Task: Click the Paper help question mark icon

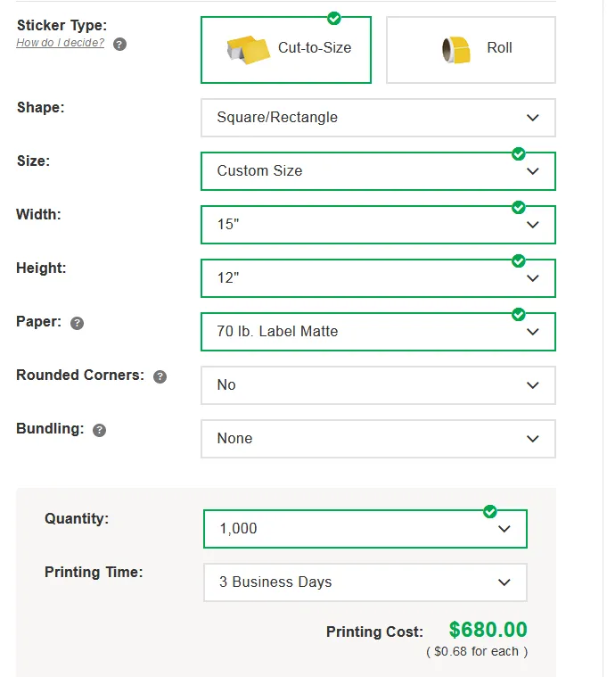Action: coord(78,323)
